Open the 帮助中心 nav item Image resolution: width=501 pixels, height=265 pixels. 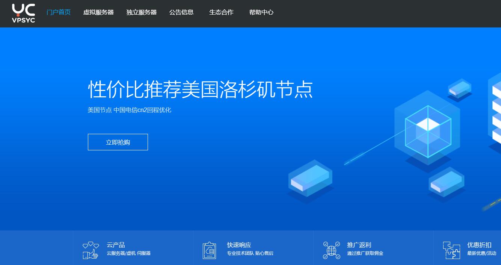pos(261,12)
